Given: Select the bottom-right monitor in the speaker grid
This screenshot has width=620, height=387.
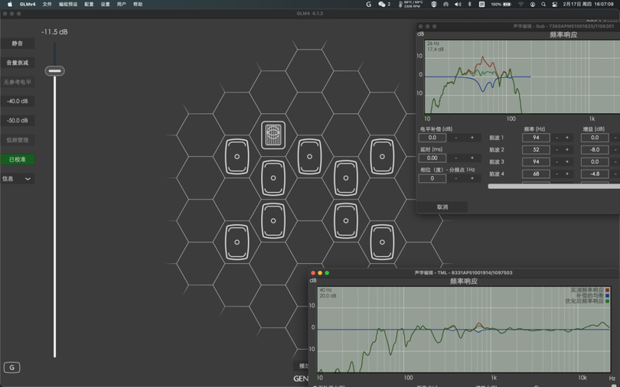Looking at the screenshot, I should point(382,242).
